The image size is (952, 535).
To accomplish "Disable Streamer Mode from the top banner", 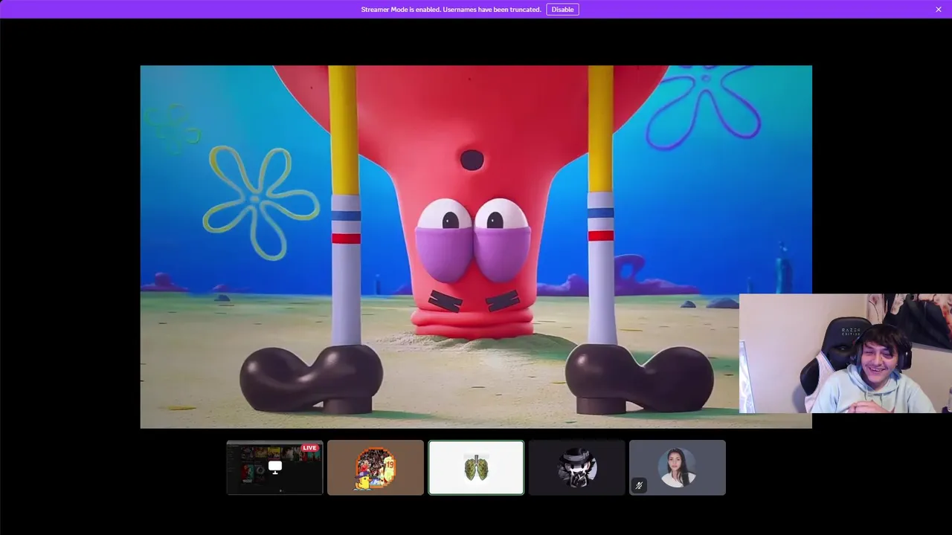I will [562, 10].
